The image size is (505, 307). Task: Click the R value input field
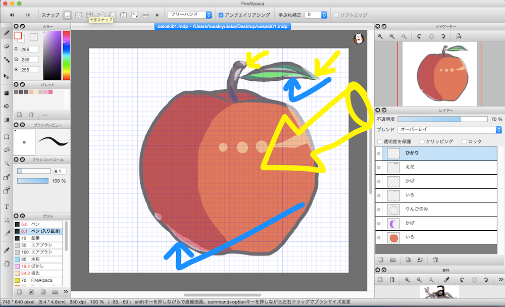(30, 49)
